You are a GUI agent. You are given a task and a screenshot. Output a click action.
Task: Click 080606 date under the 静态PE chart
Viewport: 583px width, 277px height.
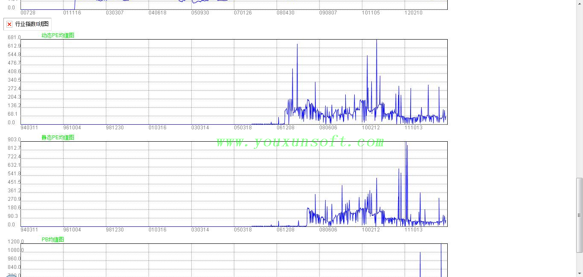coord(328,230)
